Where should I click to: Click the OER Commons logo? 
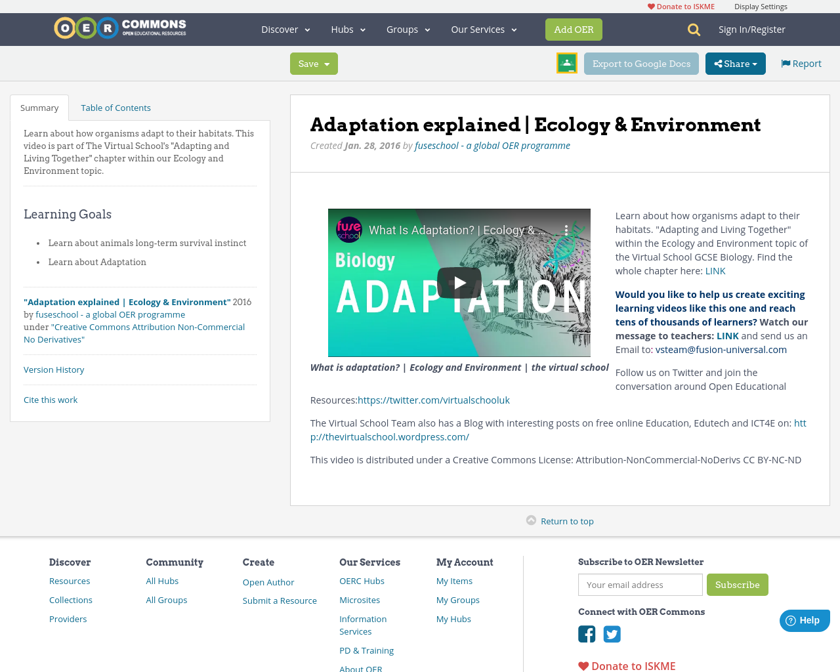click(x=120, y=28)
